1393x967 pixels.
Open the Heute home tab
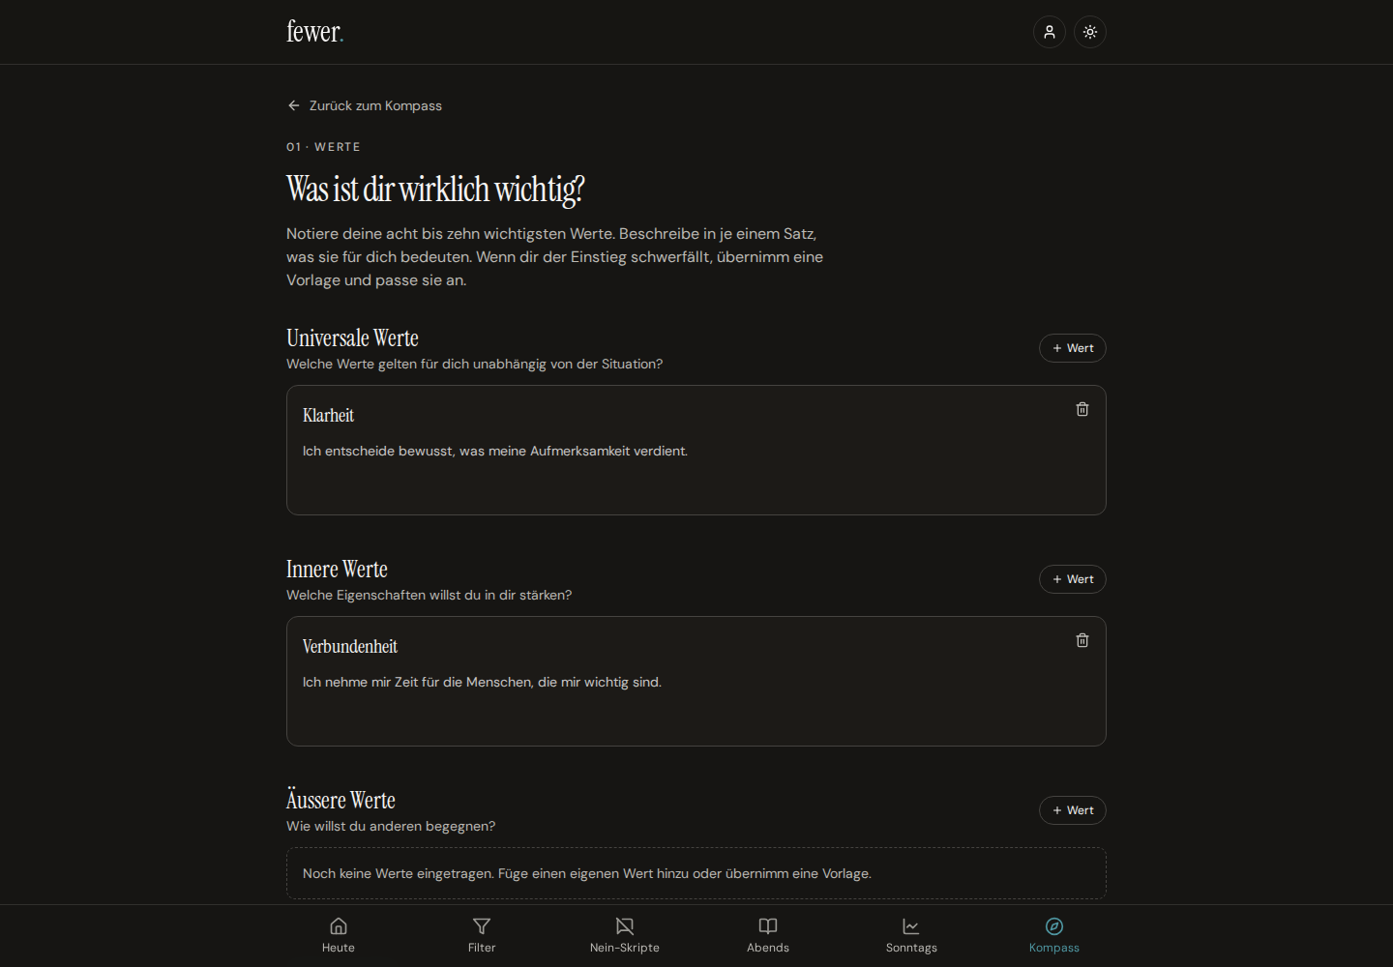[339, 935]
